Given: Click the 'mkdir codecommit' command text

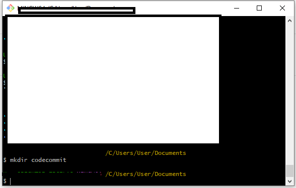Looking at the screenshot, I should (x=38, y=160).
